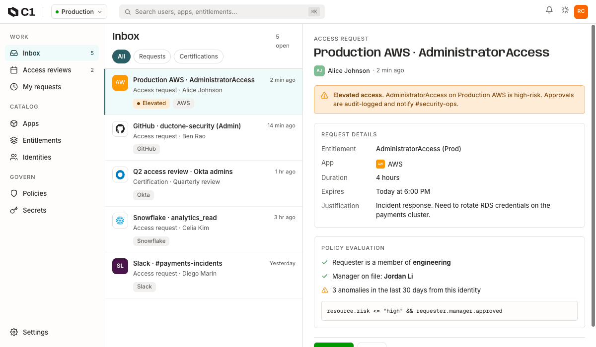Click the '14 min ago' timestamp
The image size is (596, 347).
[x=281, y=126]
